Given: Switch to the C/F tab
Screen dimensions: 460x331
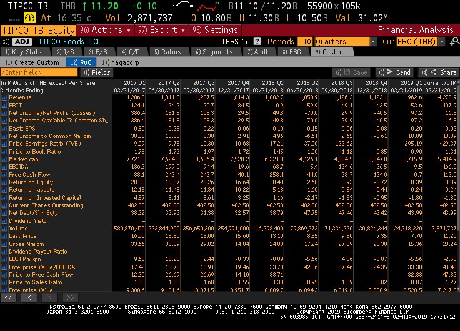Looking at the screenshot, I should pos(131,52).
